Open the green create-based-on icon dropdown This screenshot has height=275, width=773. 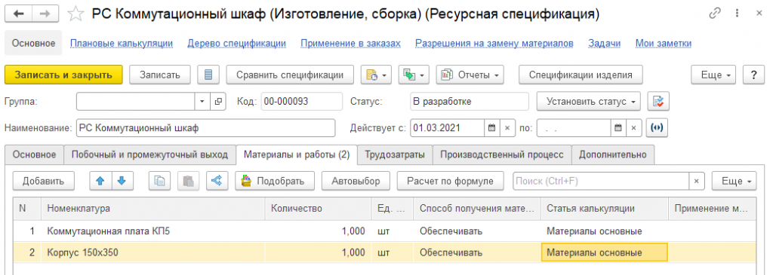(x=414, y=75)
